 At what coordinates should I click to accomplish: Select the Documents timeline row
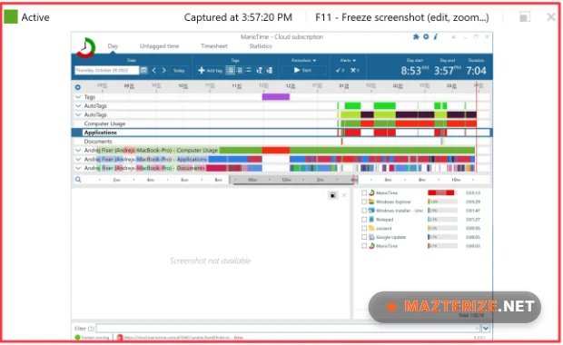(281, 142)
